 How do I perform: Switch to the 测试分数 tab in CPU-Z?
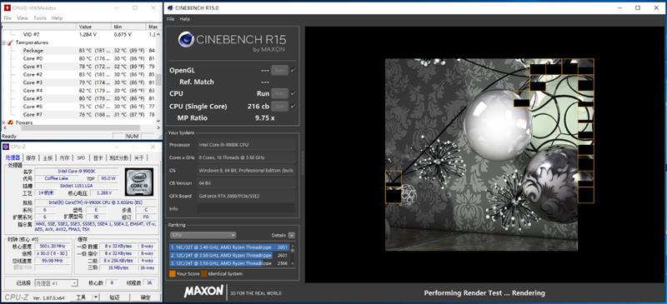(x=118, y=157)
